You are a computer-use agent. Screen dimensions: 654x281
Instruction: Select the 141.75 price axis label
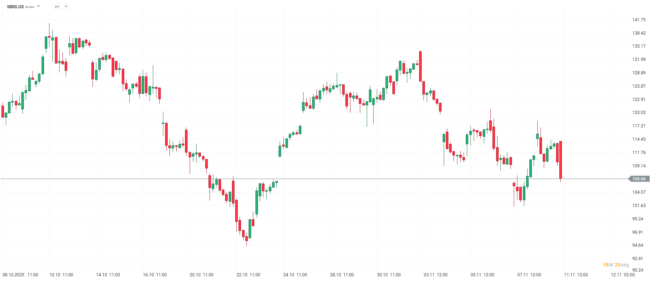click(640, 20)
